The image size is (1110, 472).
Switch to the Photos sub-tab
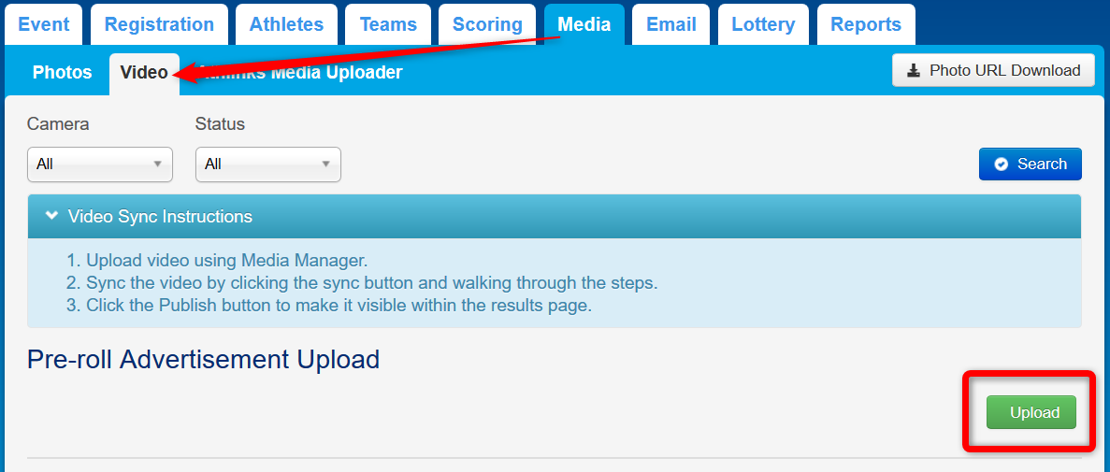63,73
